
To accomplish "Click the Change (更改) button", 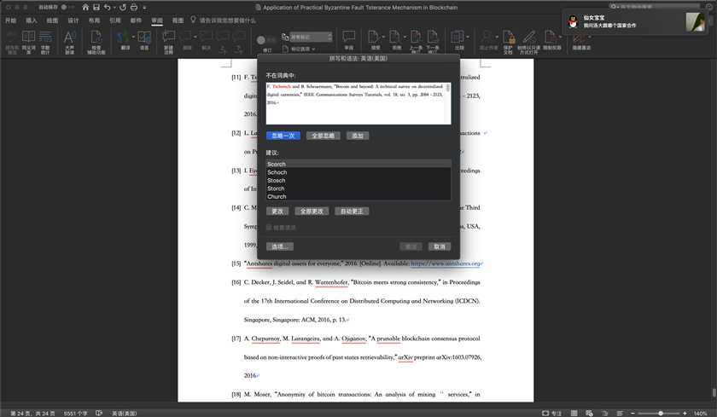I will click(x=277, y=211).
